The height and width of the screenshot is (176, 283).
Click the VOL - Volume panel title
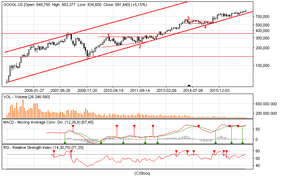(x=27, y=97)
